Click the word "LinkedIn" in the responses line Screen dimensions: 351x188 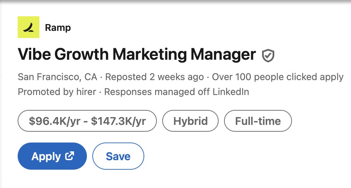(233, 92)
